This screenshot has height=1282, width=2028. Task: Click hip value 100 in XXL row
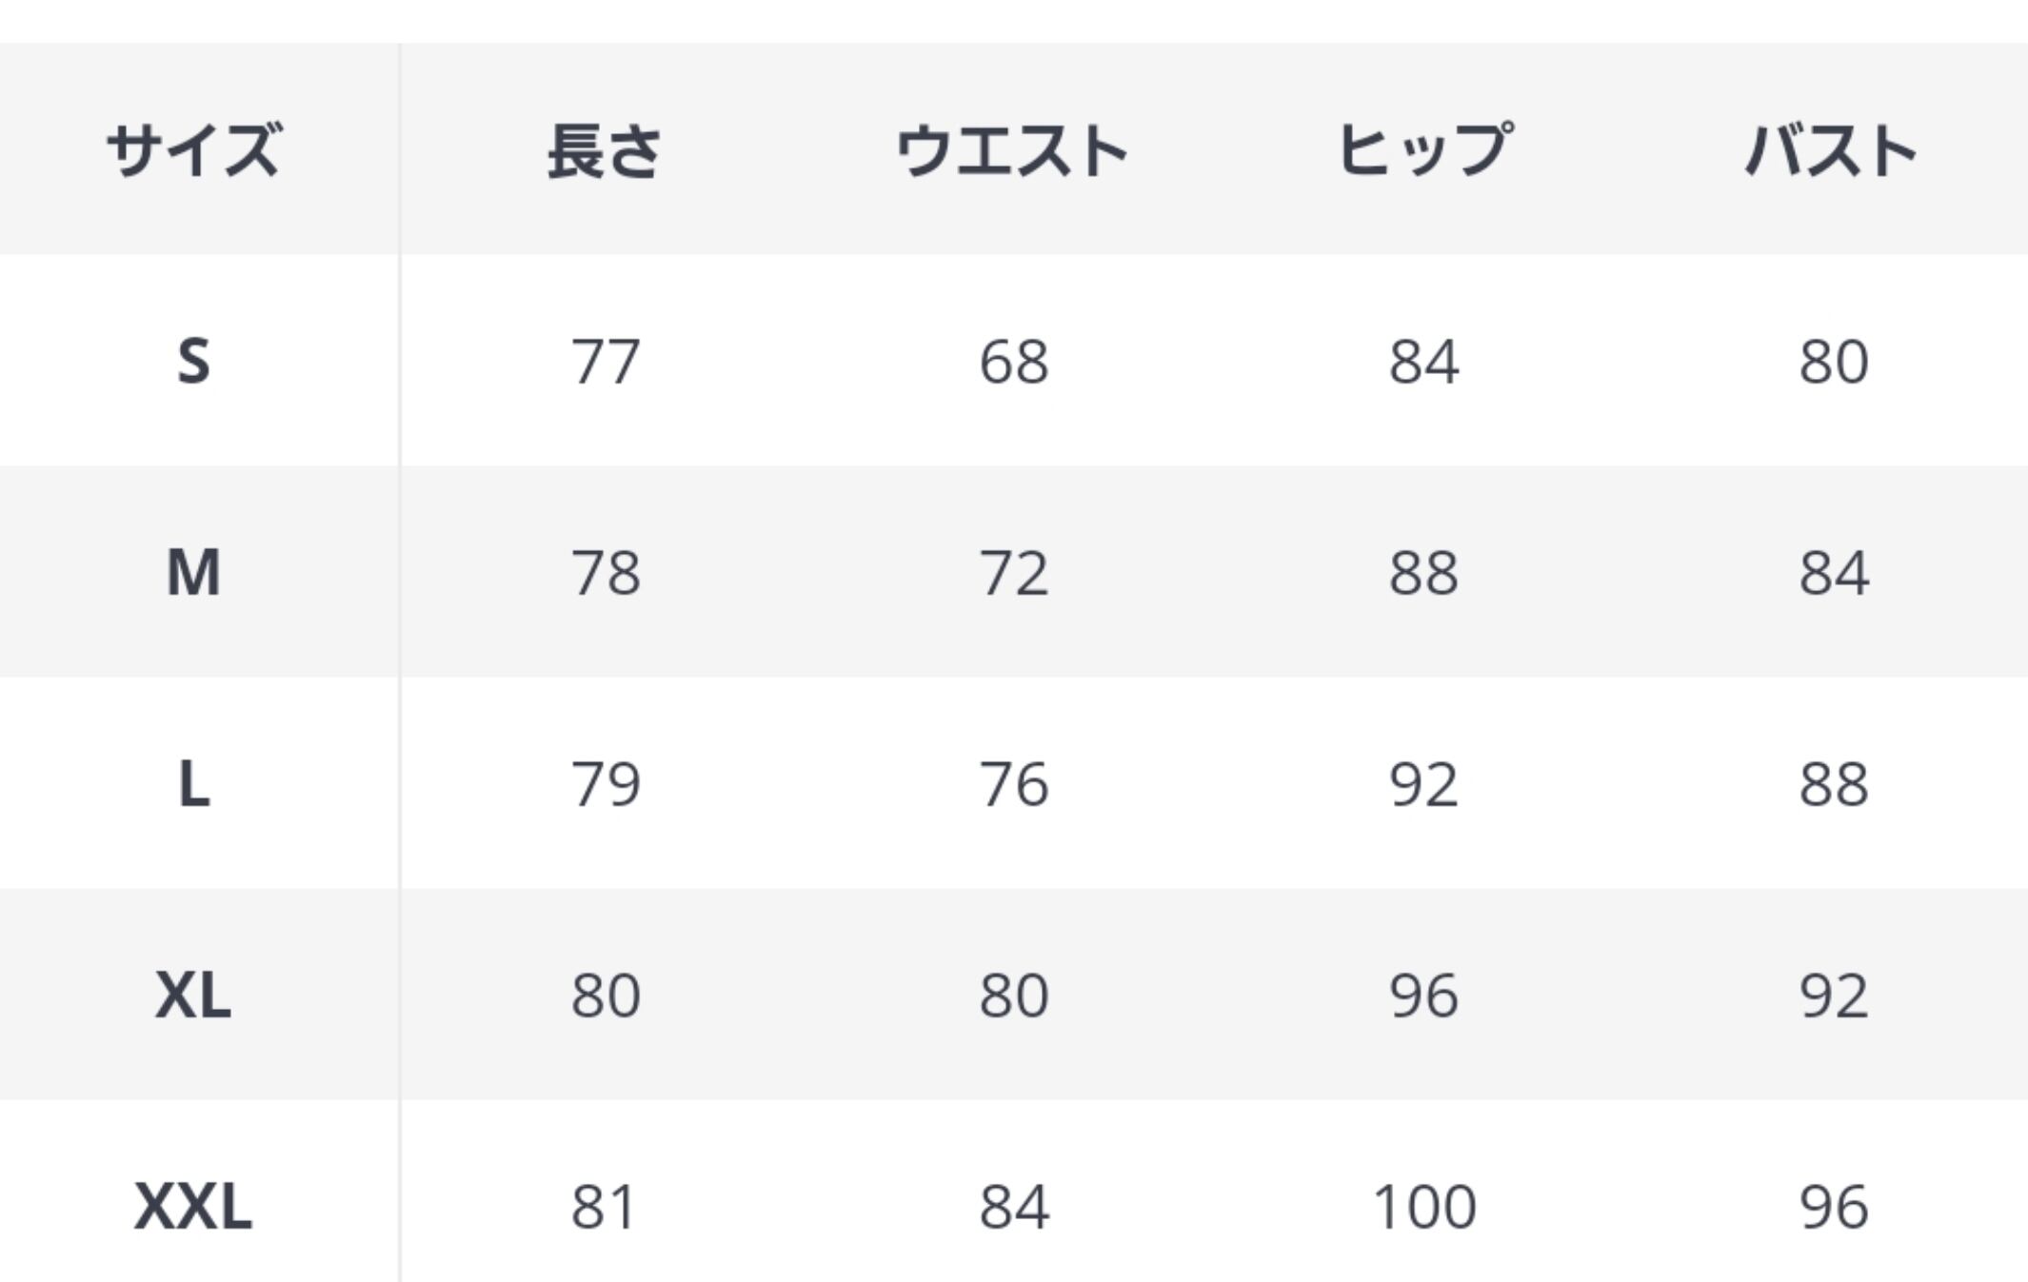(1424, 1207)
